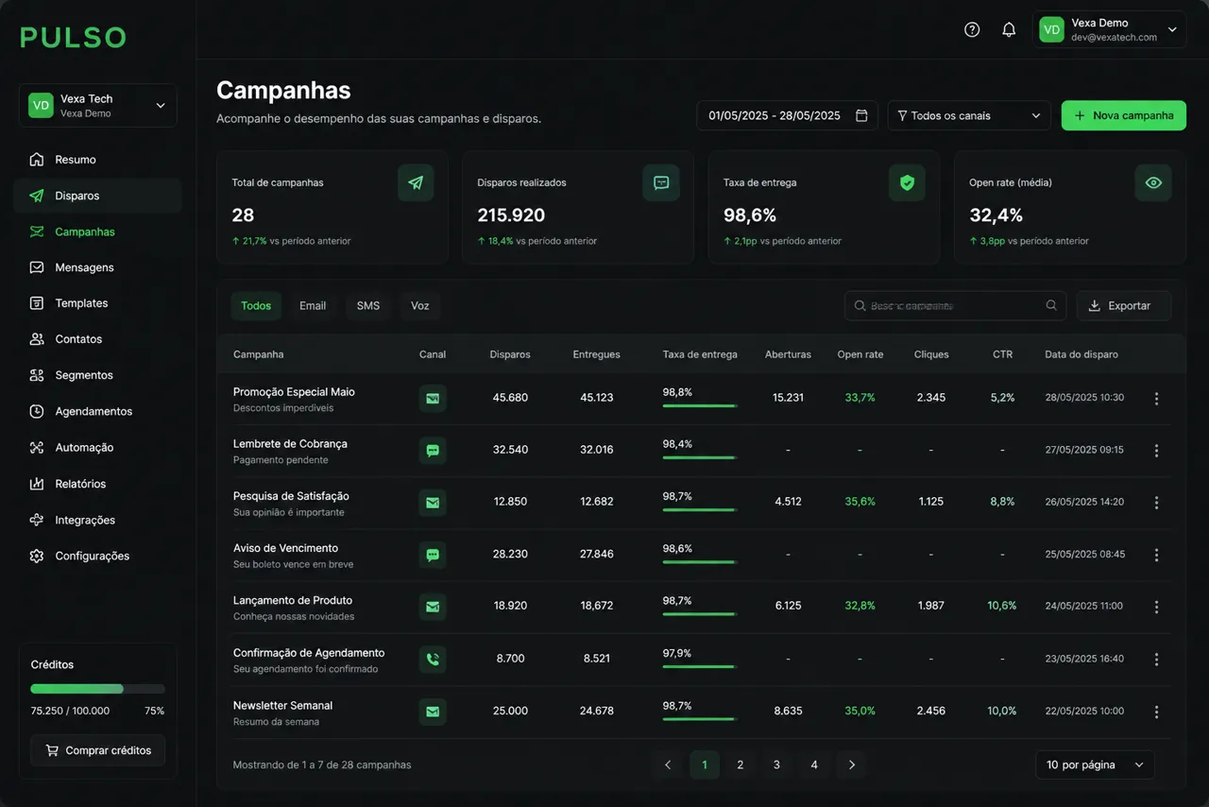This screenshot has height=807, width=1209.
Task: Open the date range picker 01/05/2025 - 28/05/2025
Action: click(x=787, y=115)
